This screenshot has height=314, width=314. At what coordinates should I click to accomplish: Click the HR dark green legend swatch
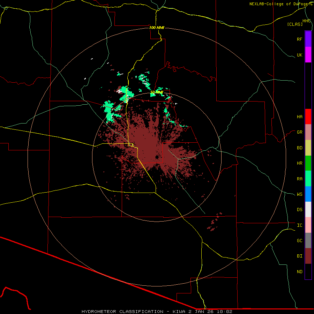pyautogui.click(x=308, y=163)
